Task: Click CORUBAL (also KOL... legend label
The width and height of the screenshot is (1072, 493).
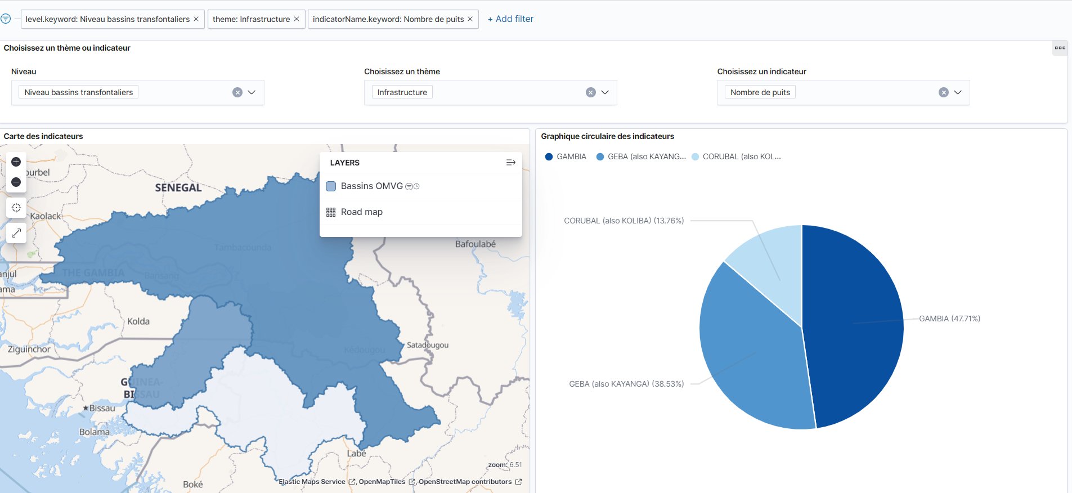Action: pos(742,157)
